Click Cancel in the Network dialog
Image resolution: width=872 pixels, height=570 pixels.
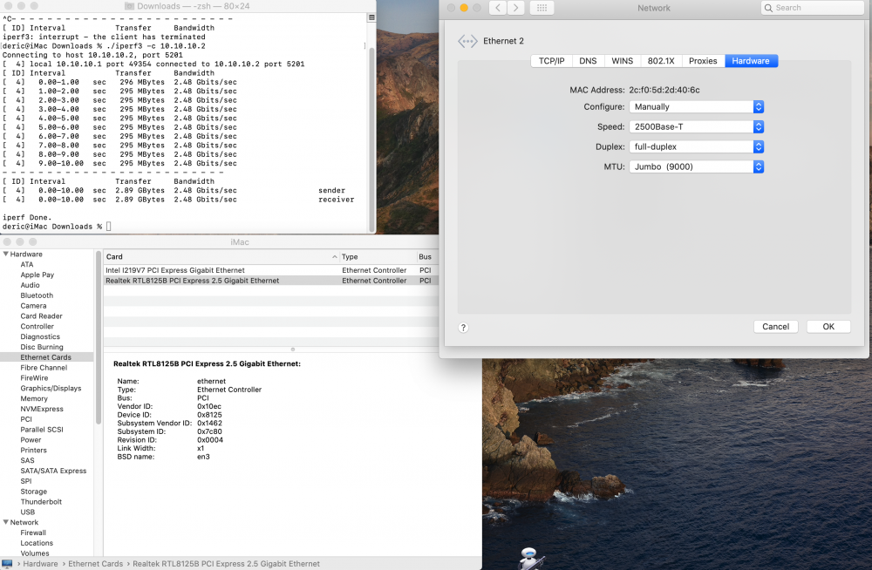(x=776, y=327)
